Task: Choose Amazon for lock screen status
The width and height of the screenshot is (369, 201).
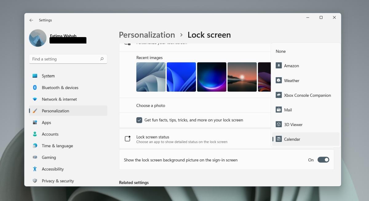Action: (306, 66)
